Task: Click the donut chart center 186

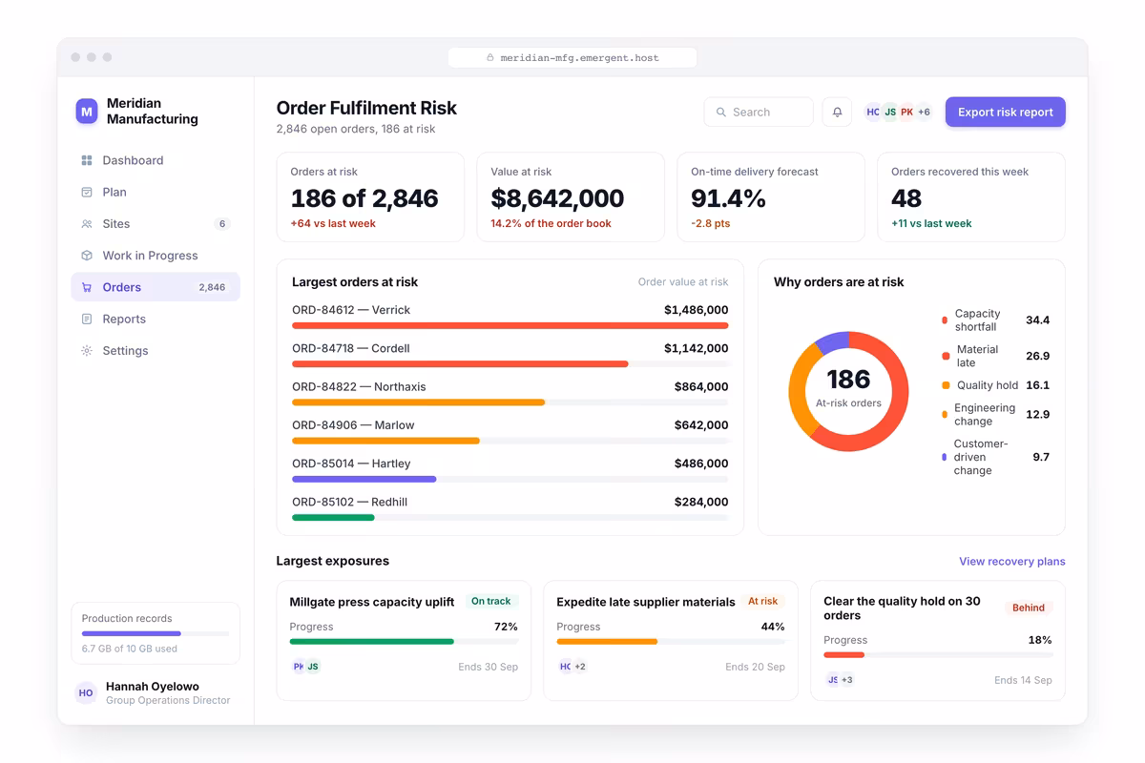Action: [848, 380]
